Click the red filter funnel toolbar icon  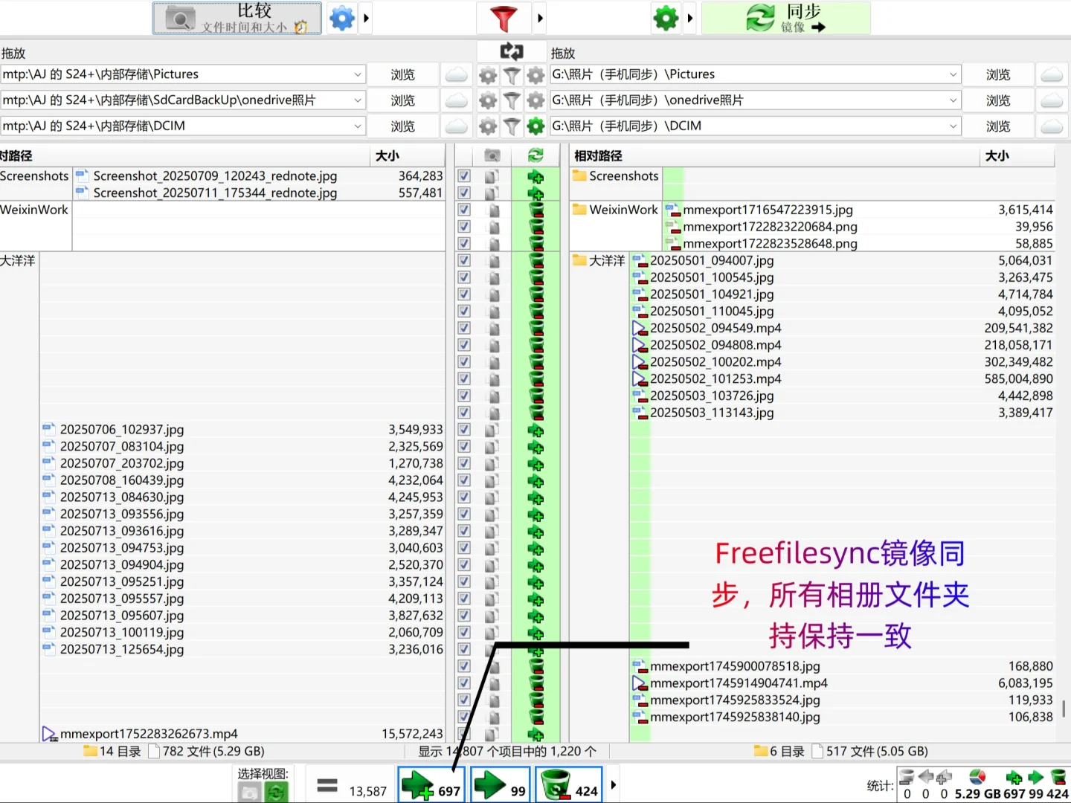(504, 18)
